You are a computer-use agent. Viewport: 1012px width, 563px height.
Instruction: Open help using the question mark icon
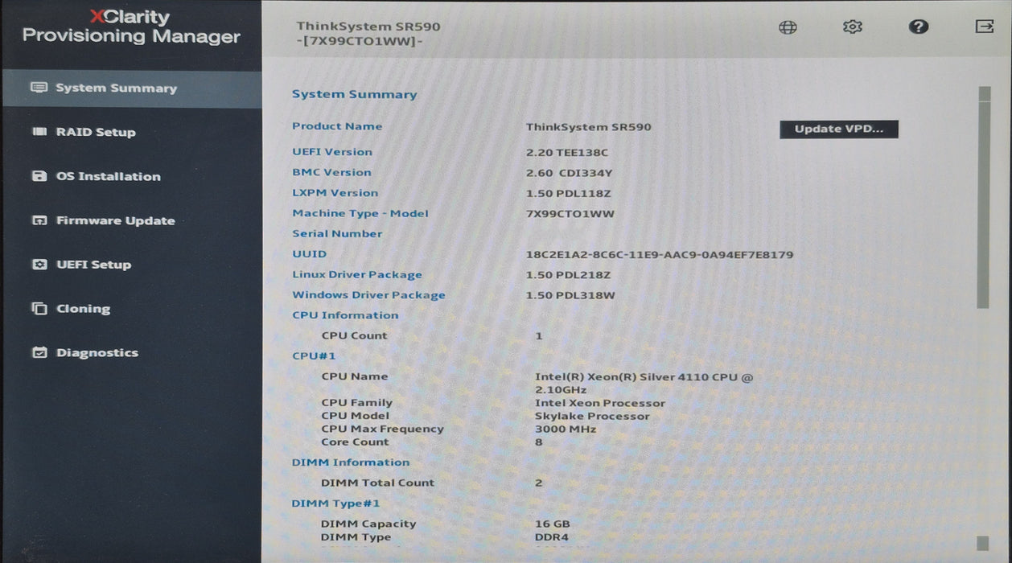click(918, 27)
